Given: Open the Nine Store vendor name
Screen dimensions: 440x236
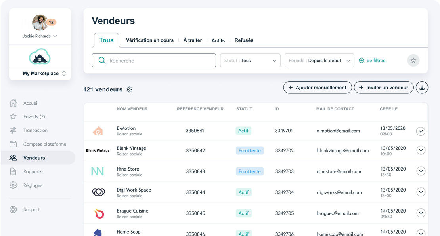Looking at the screenshot, I should tap(128, 169).
